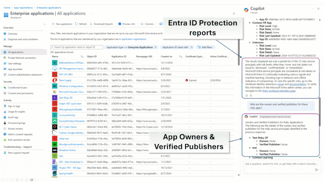Open the documentation link in Copilot response
Viewport: 324px width, 182px height.
click(298, 84)
